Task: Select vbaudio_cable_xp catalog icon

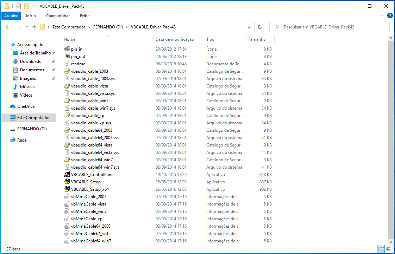Action: click(x=67, y=116)
